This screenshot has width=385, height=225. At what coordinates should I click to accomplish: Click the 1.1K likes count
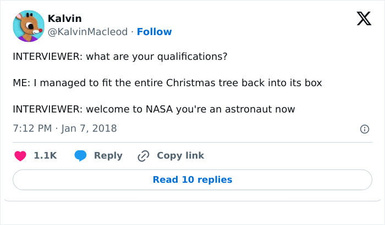coord(45,156)
